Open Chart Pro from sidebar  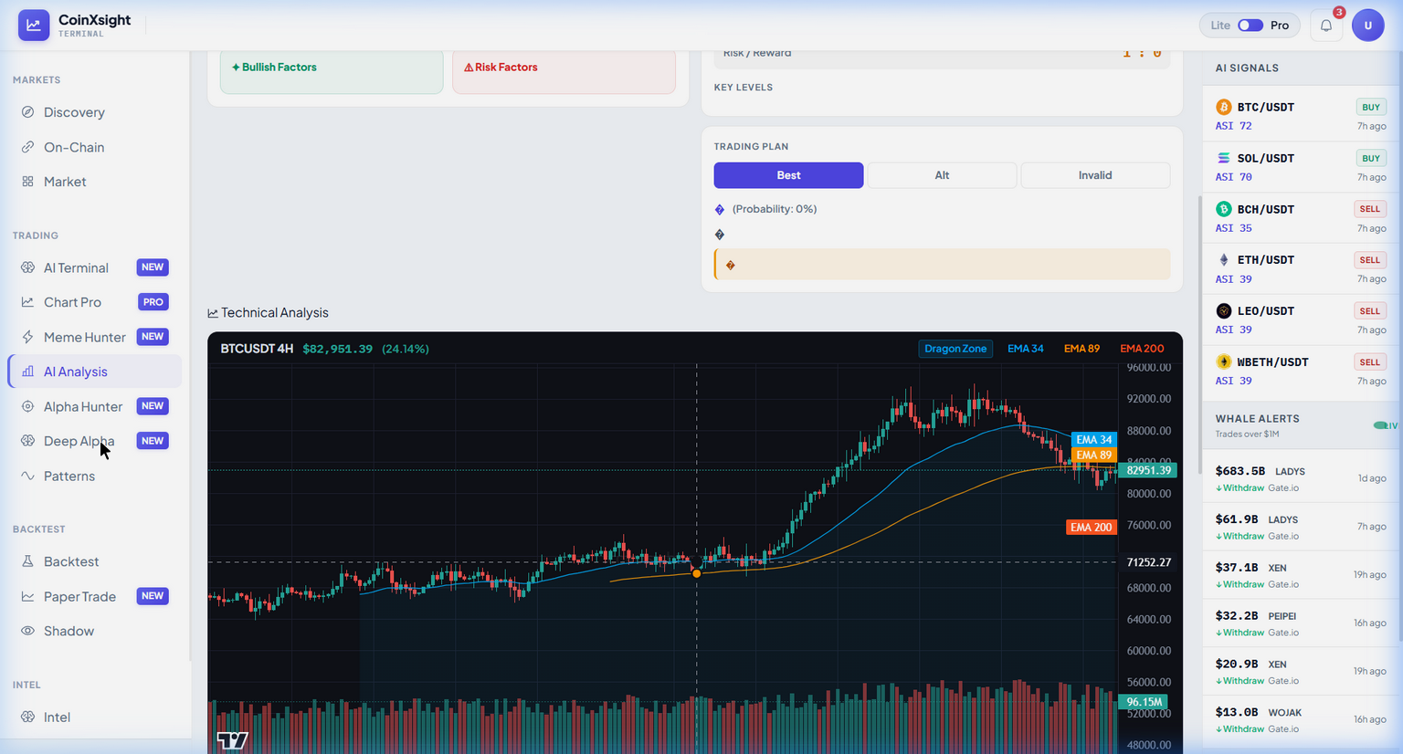95,302
